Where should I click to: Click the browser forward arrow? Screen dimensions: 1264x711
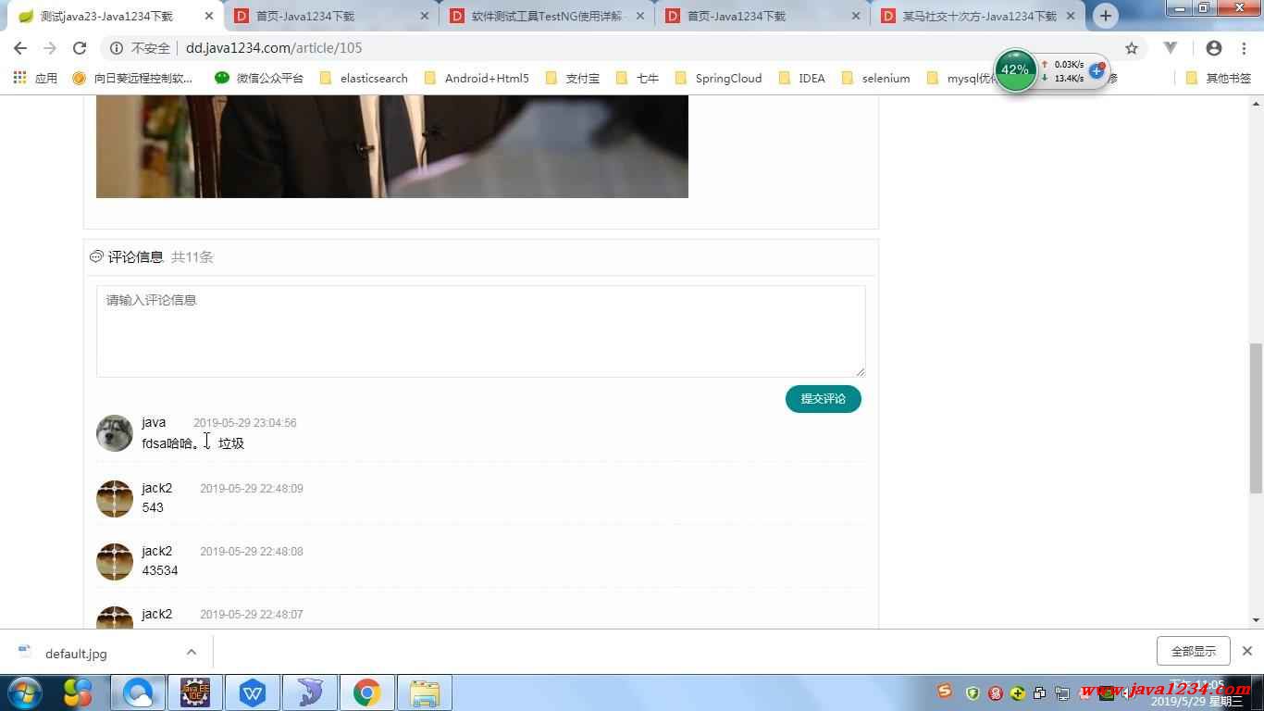[50, 48]
